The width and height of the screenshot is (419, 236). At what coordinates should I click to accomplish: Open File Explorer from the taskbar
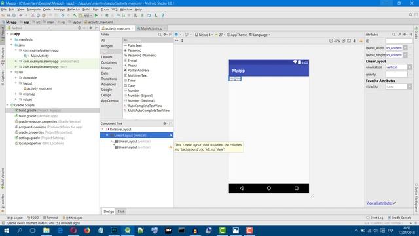tap(46, 230)
